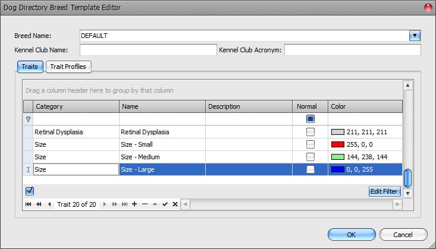Sort by Category column header
The width and height of the screenshot is (436, 249).
point(76,106)
